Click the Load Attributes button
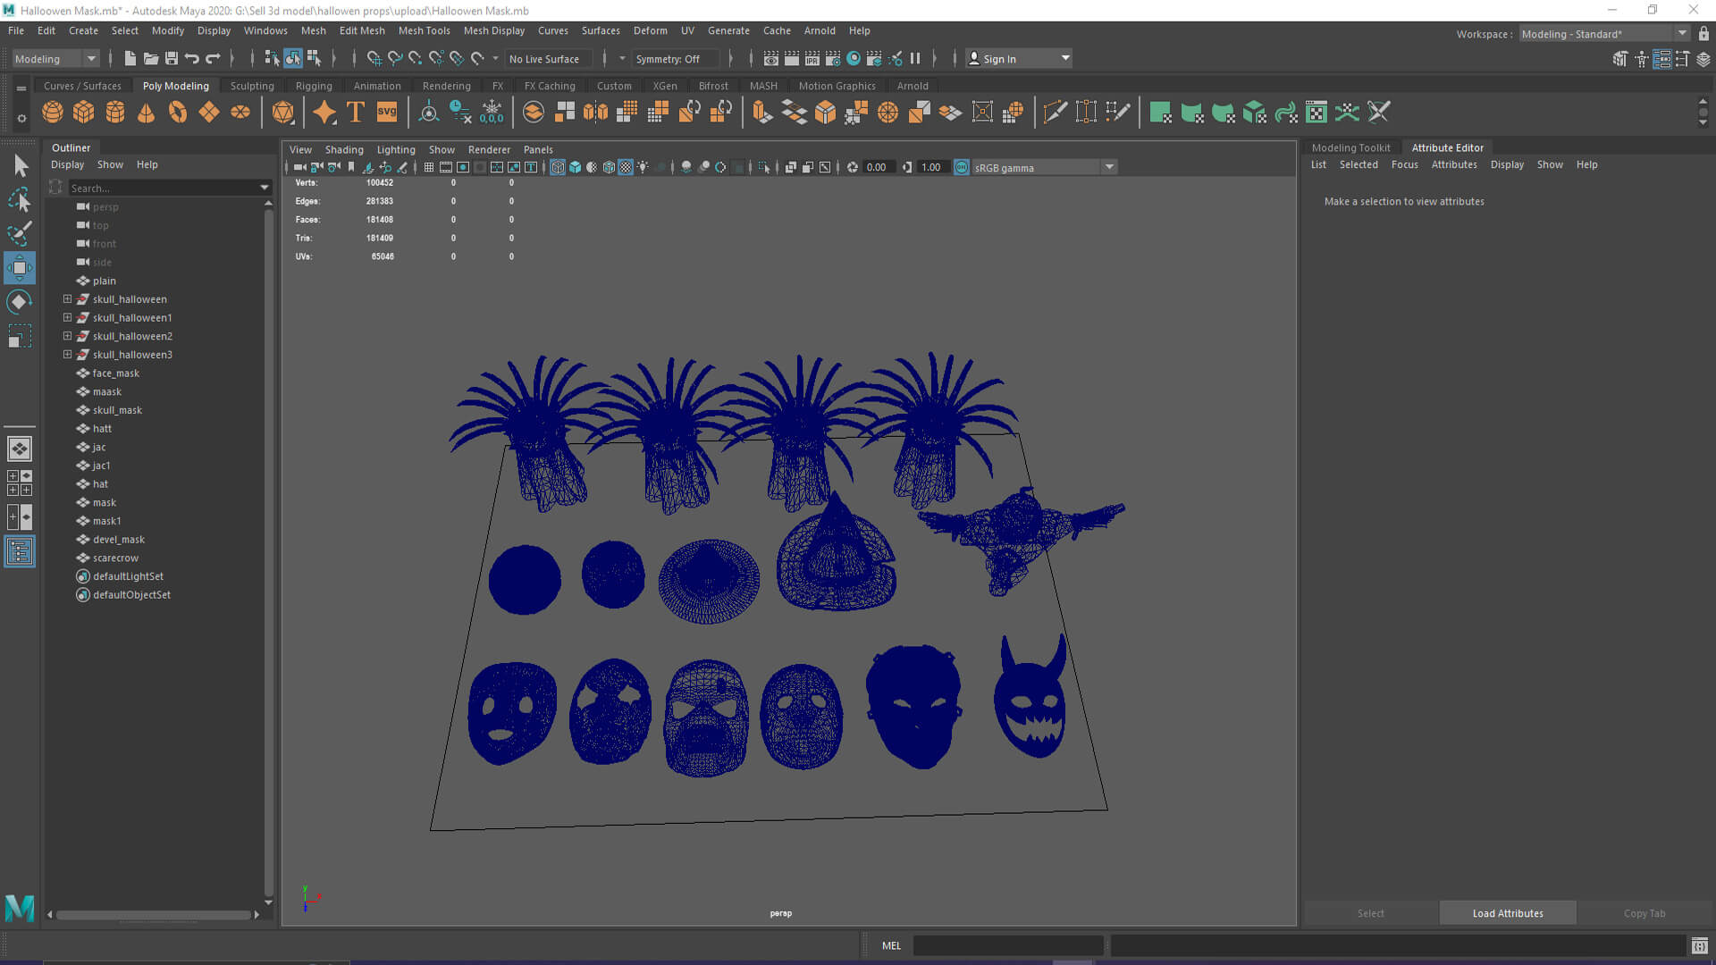Screen dimensions: 1716x965 point(1508,913)
